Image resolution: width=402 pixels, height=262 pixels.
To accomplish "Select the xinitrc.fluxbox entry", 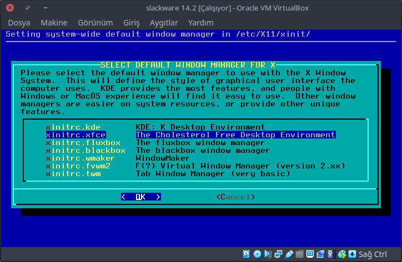I will tap(83, 142).
